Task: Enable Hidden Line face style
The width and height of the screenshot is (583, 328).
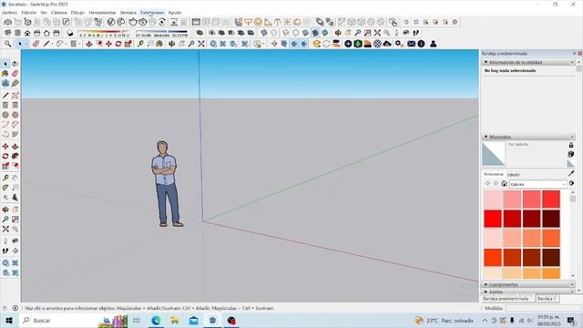Action: (295, 33)
